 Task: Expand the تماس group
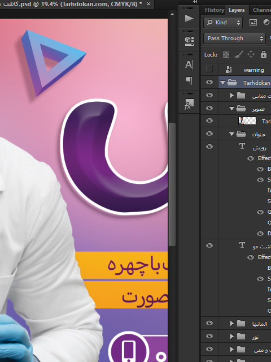[x=232, y=96]
